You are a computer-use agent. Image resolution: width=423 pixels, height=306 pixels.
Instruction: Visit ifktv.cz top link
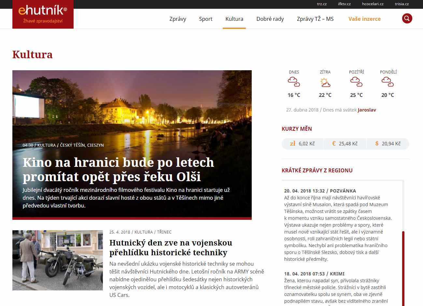pyautogui.click(x=344, y=4)
